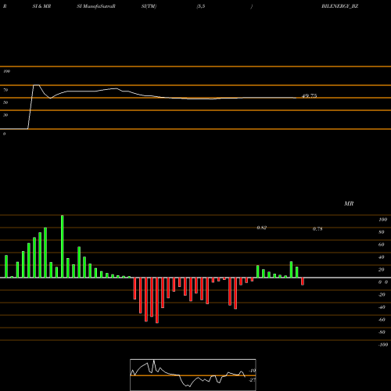Click the MR panel title
This screenshot has height=391, width=391.
coord(349,203)
